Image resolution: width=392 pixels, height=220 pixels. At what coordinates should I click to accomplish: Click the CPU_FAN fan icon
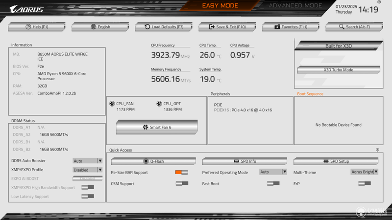pos(112,104)
